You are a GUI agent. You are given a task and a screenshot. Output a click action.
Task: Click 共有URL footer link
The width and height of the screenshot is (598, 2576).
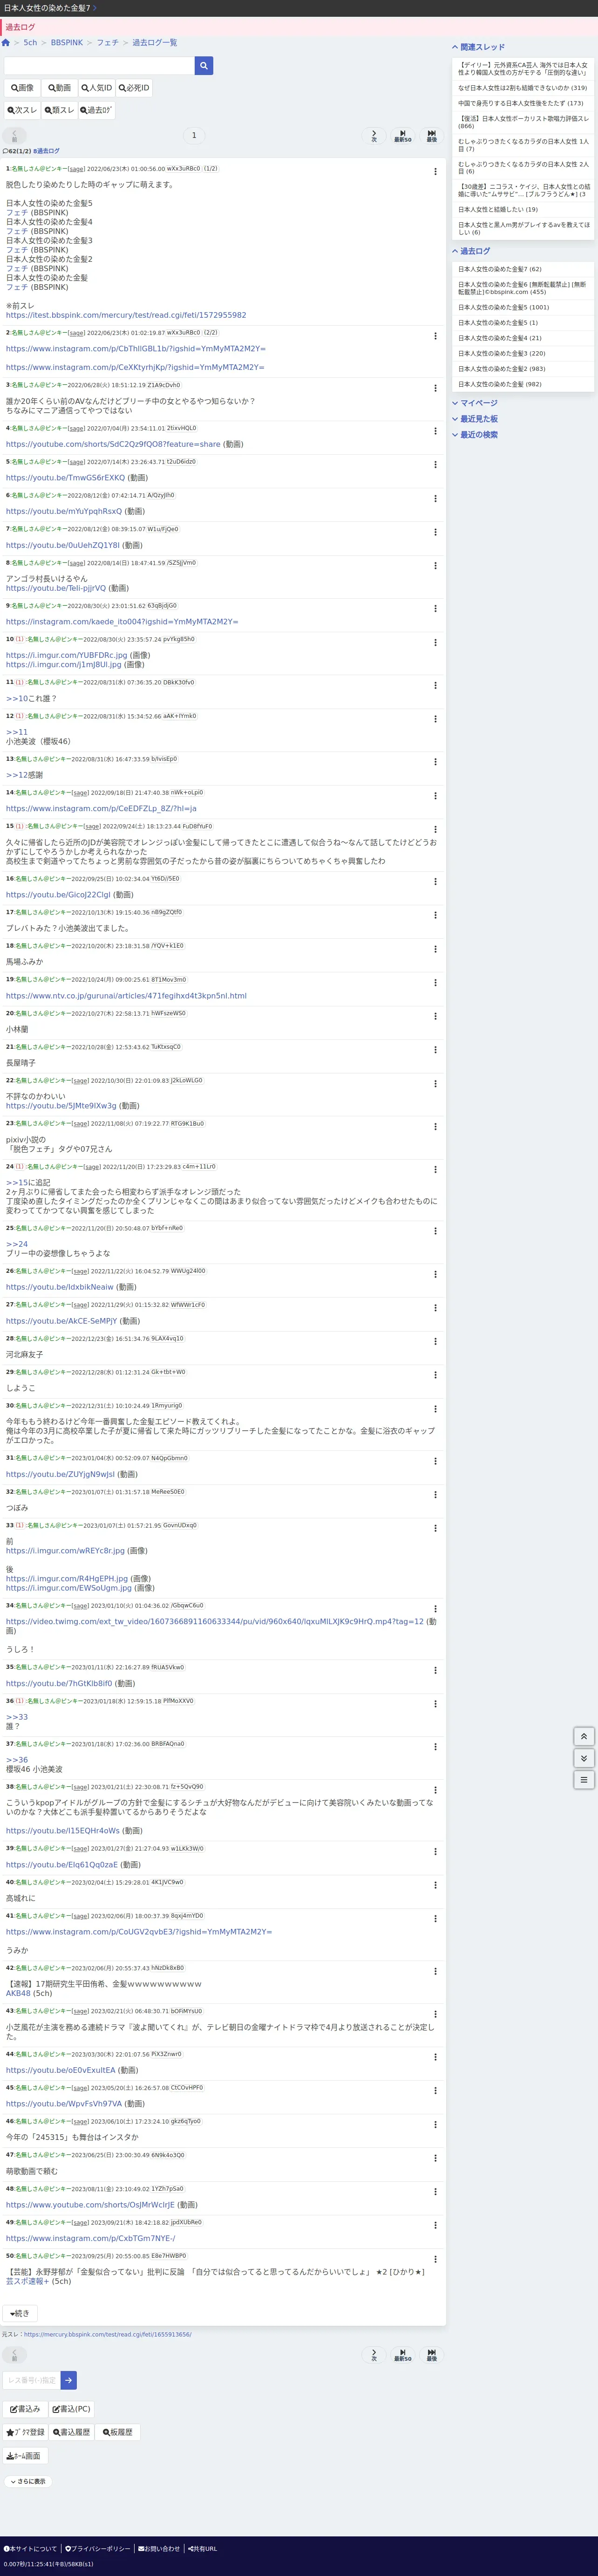(202, 2548)
